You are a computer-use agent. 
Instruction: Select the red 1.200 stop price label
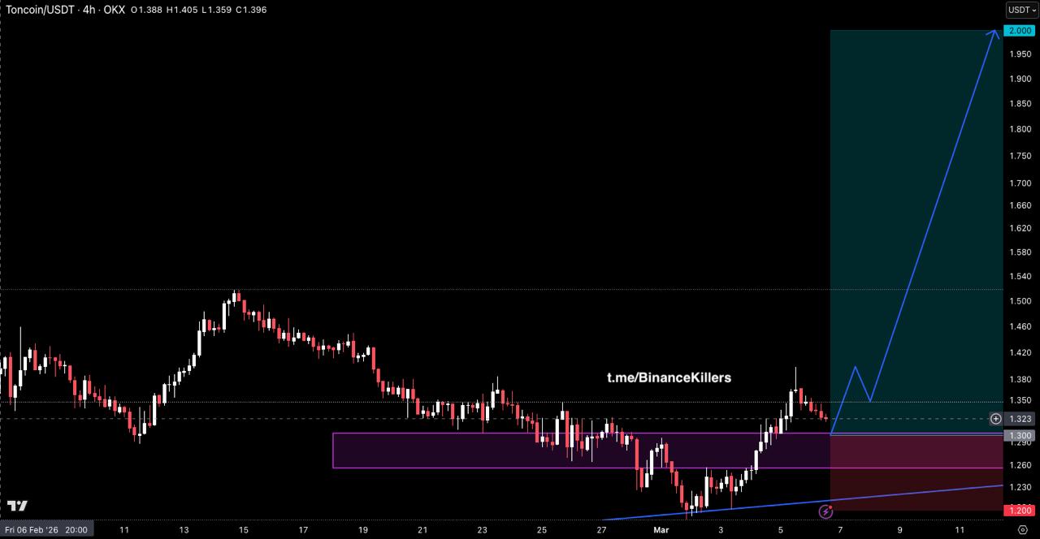(x=1019, y=510)
